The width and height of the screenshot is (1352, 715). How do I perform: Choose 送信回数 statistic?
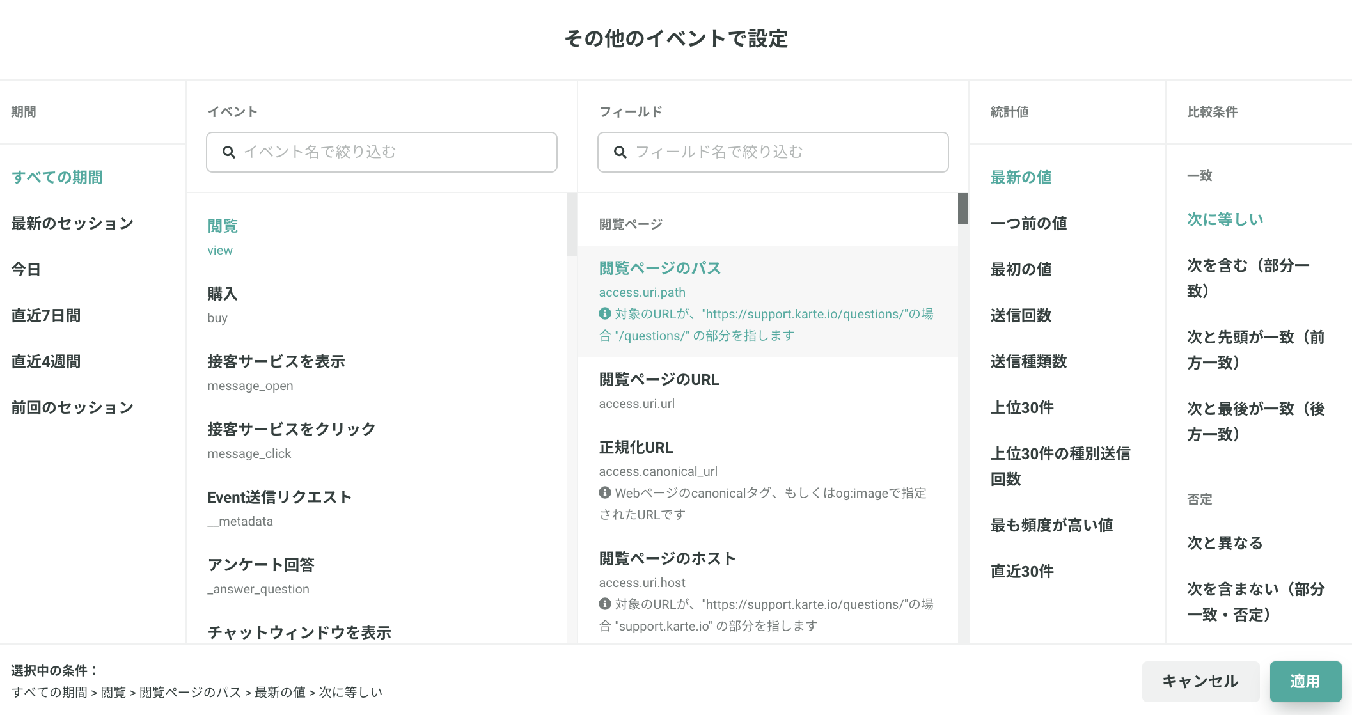tap(1021, 315)
